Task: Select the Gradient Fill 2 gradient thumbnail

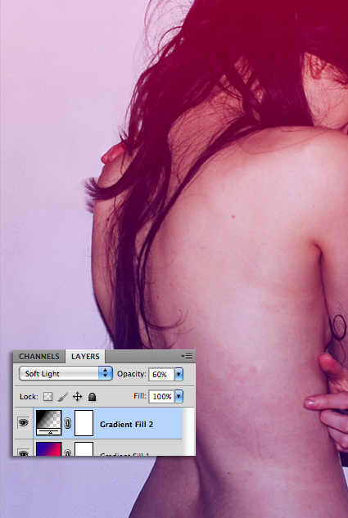Action: [x=49, y=422]
